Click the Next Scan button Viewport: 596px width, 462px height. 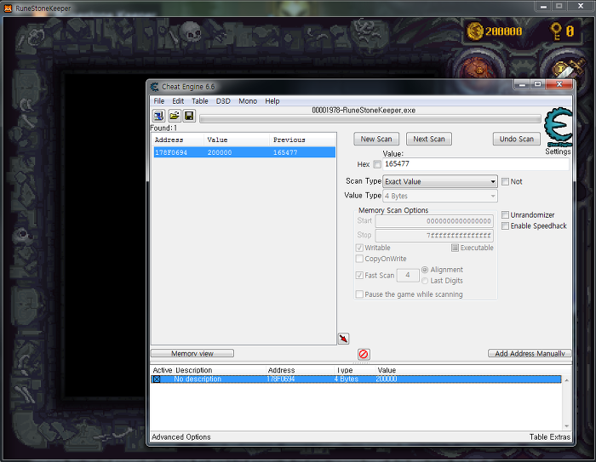pyautogui.click(x=429, y=139)
